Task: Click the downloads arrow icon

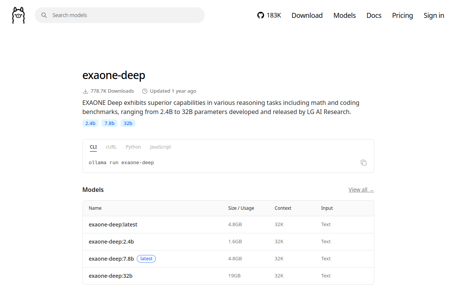Action: (85, 91)
